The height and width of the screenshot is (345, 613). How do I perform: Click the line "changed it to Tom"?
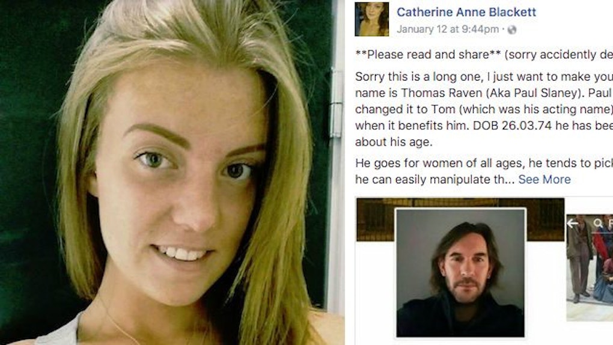click(x=484, y=109)
